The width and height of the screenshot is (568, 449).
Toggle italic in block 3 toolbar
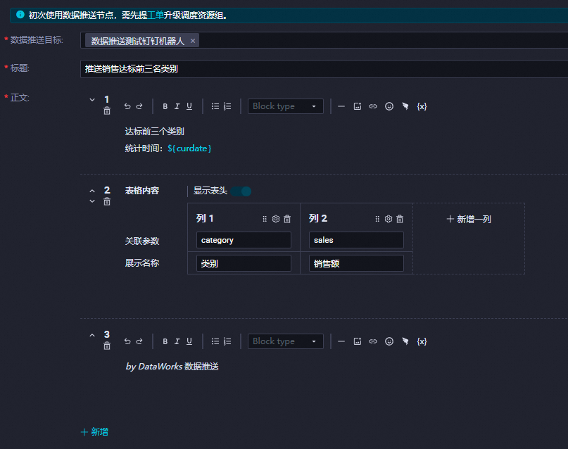point(177,341)
